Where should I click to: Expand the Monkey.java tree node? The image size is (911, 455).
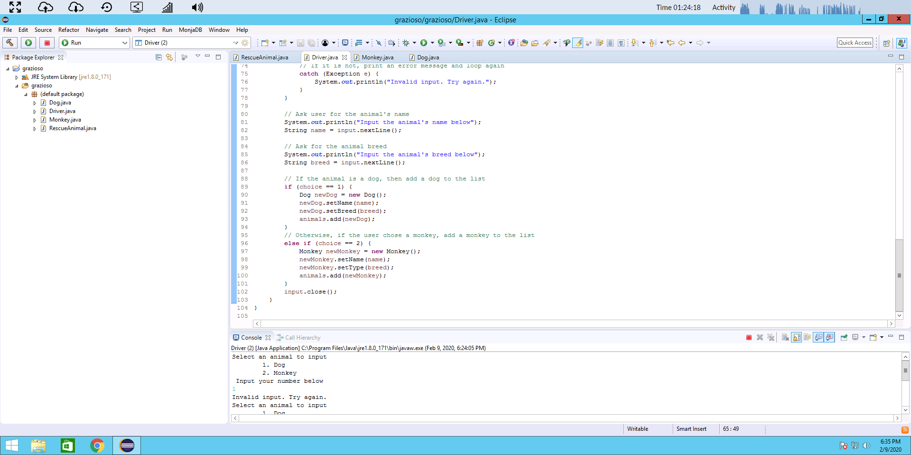pos(35,120)
